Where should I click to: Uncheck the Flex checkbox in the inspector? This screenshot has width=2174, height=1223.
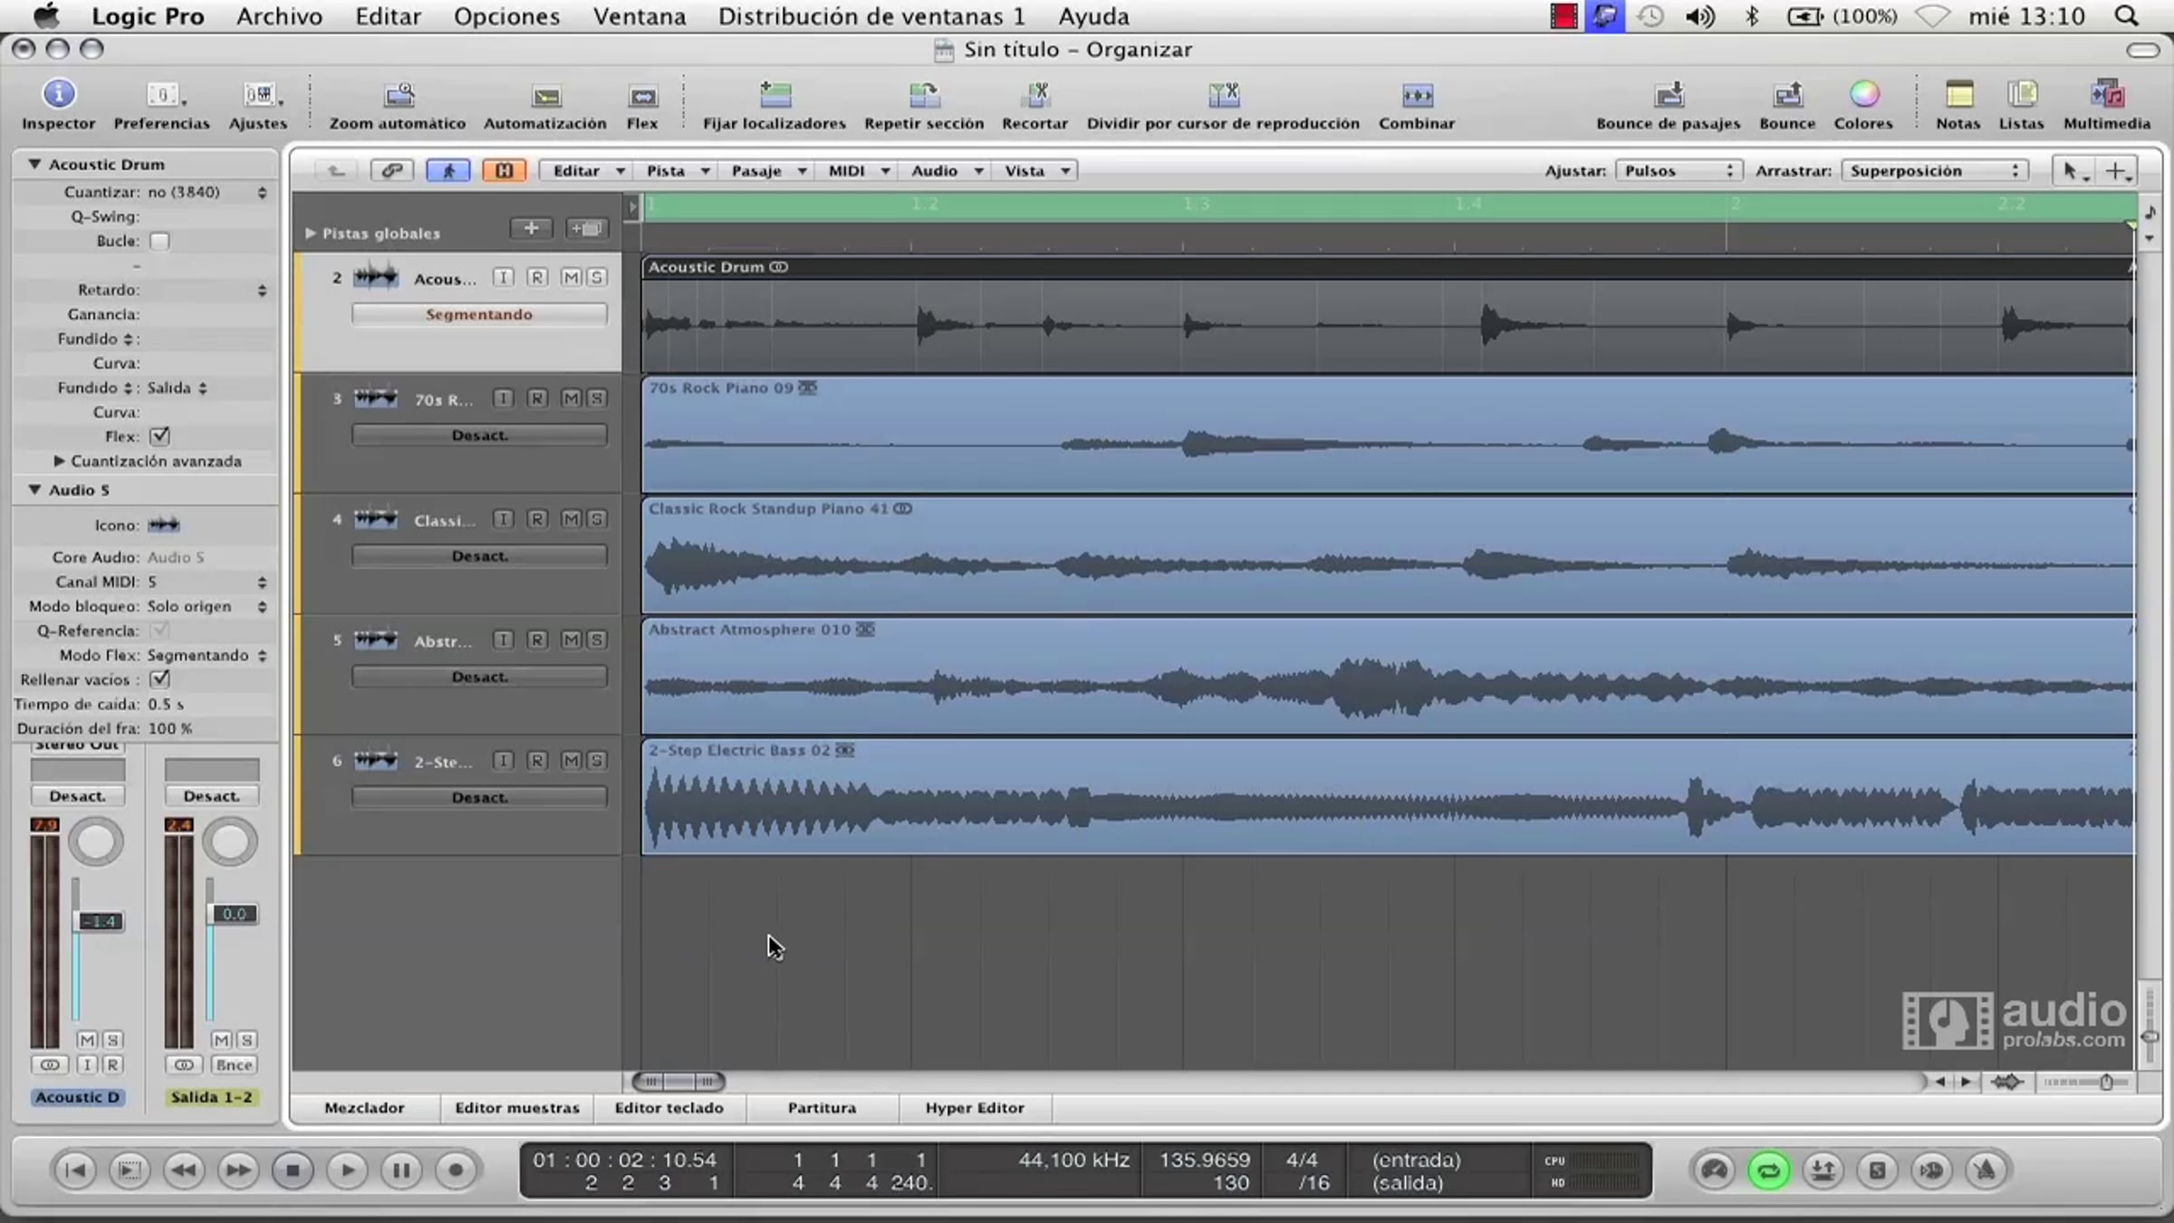159,436
